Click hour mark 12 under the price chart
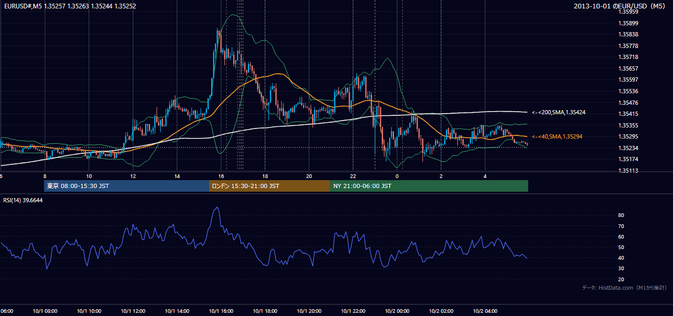 point(133,176)
